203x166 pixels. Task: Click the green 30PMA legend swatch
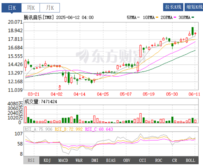pos(193,17)
